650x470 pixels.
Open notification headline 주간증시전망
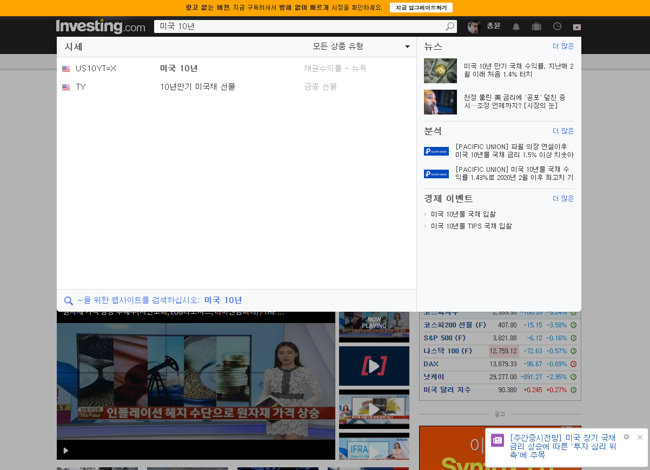coord(563,446)
